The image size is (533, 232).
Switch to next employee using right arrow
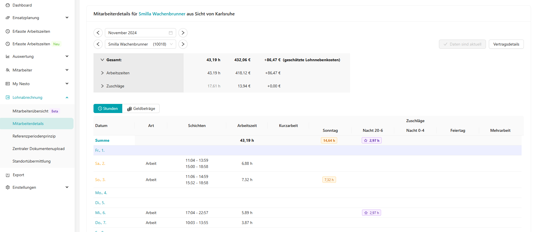183,44
